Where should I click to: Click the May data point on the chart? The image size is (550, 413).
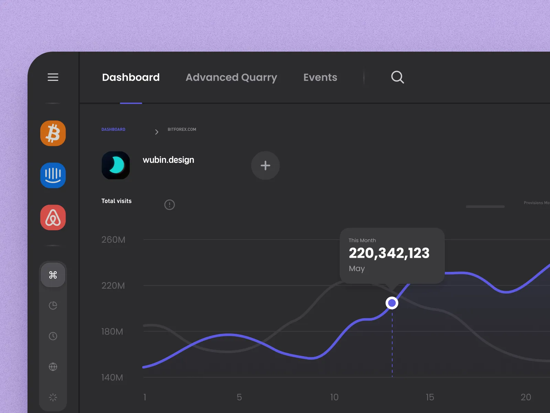tap(392, 303)
